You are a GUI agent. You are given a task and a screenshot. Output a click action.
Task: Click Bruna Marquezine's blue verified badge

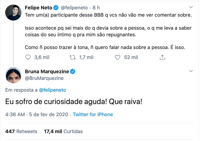[73, 72]
